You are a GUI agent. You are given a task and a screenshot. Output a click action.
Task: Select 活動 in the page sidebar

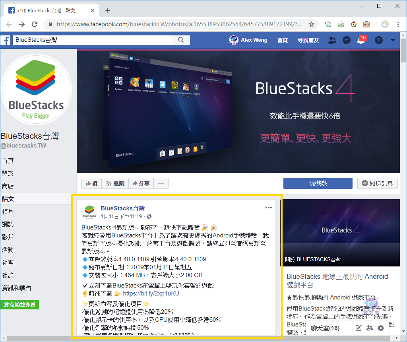(8, 250)
